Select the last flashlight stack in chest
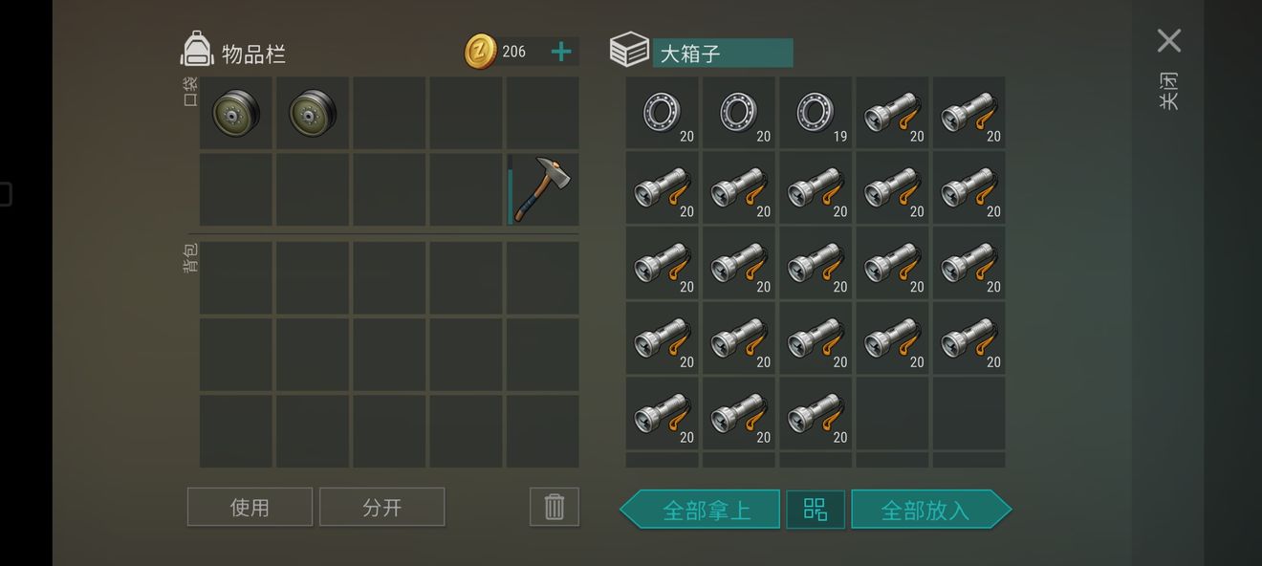The image size is (1262, 566). click(x=816, y=414)
